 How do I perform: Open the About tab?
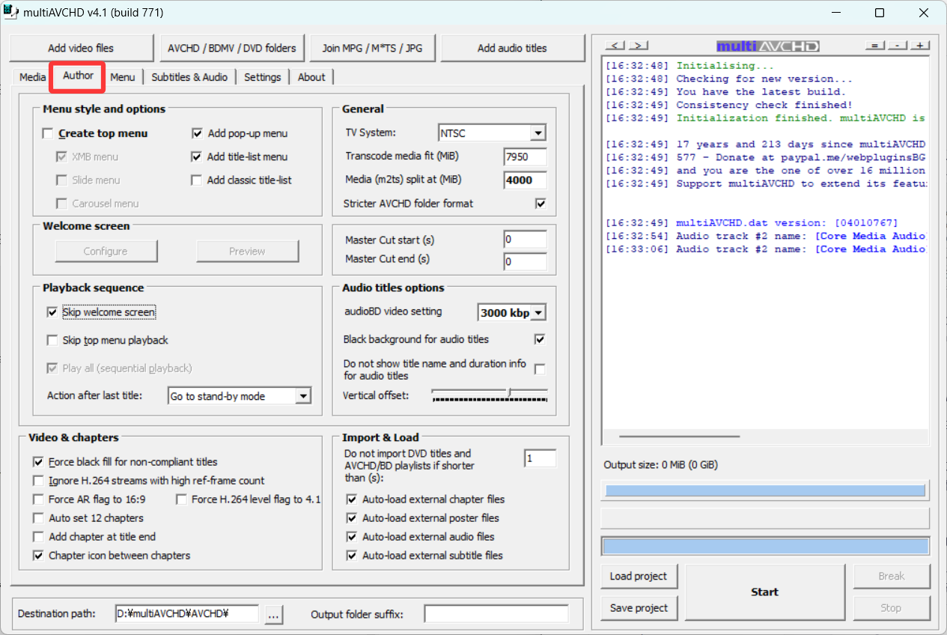311,77
